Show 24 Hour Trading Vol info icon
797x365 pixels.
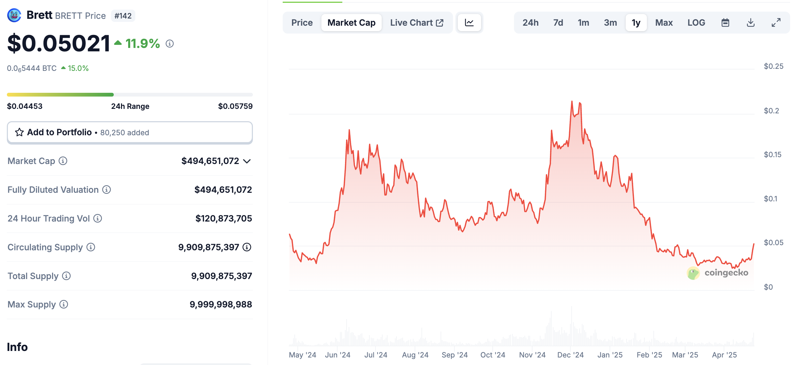pos(98,218)
